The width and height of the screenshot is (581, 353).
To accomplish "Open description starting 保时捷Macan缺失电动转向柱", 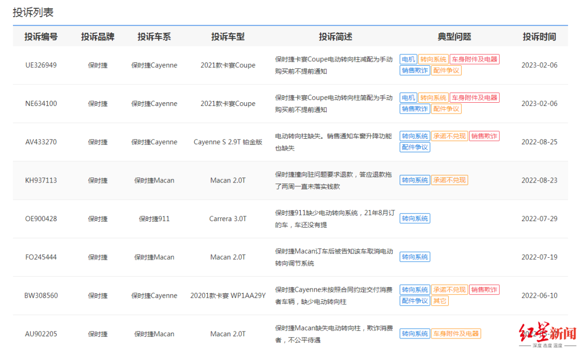I will [334, 334].
